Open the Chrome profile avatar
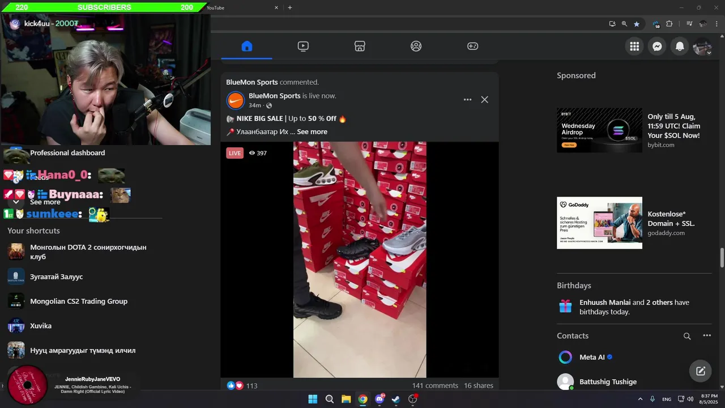 tap(703, 24)
